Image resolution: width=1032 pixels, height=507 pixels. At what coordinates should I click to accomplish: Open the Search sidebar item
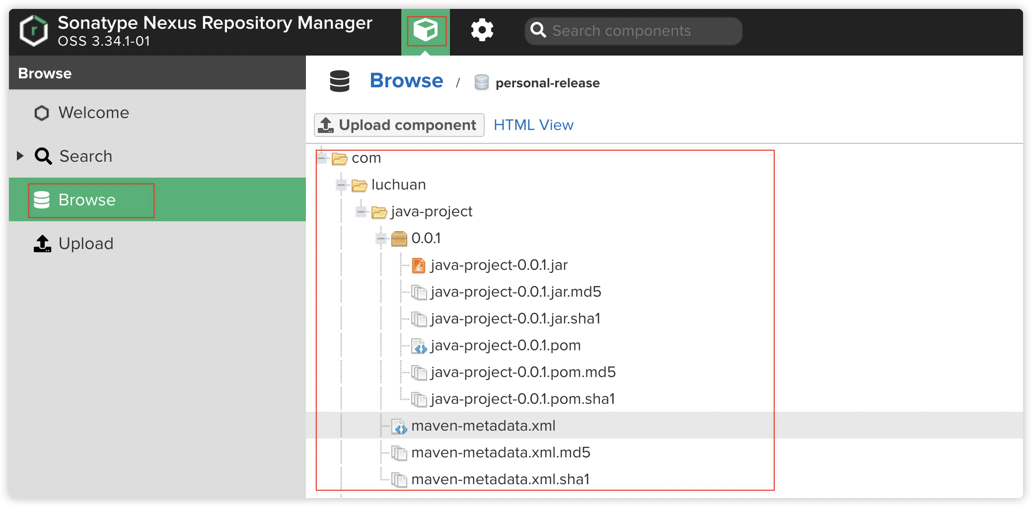coord(157,156)
